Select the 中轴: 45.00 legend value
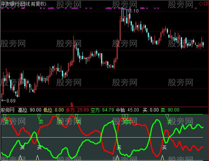 (127, 110)
